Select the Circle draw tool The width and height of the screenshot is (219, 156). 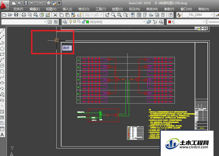point(2,65)
